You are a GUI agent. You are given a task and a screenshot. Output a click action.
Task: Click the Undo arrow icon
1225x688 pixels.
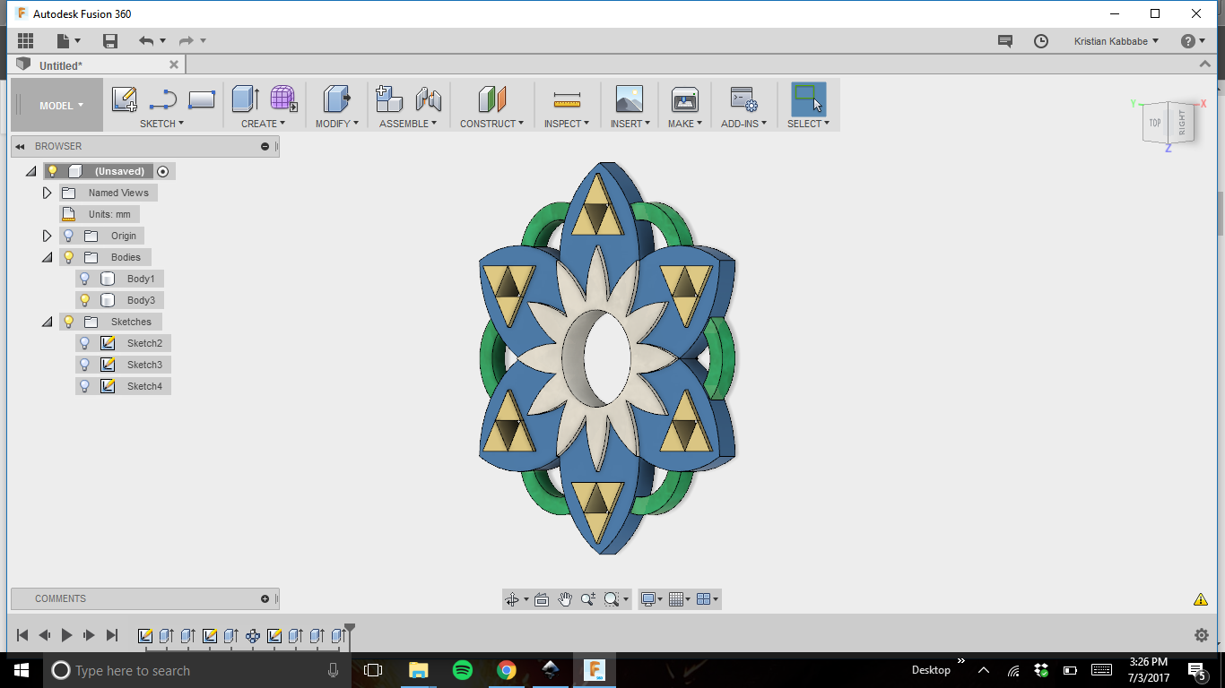point(146,41)
